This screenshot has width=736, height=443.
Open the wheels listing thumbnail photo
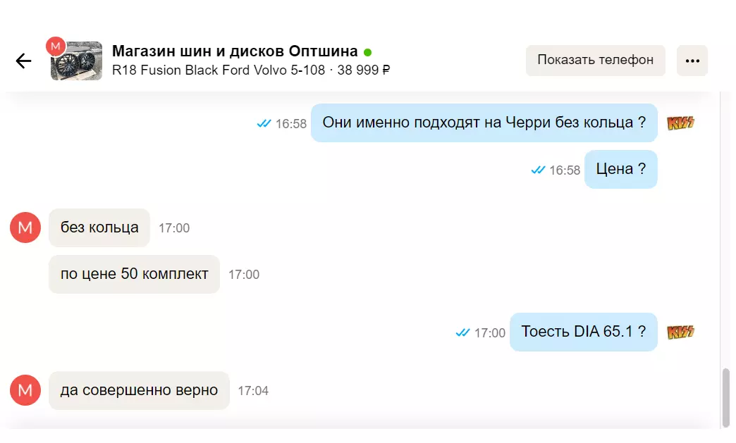77,61
